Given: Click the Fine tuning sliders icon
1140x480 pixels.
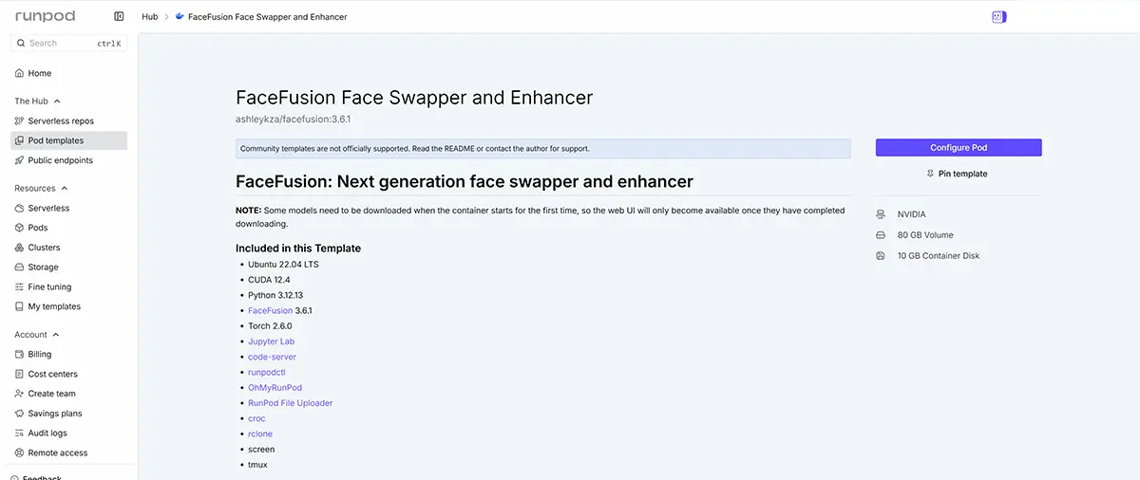Looking at the screenshot, I should pos(20,286).
